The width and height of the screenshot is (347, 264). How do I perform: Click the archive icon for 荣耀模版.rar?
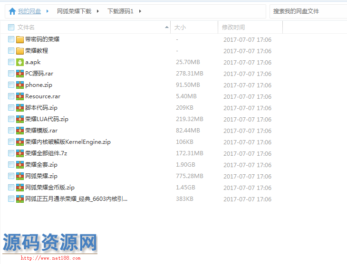(x=20, y=131)
